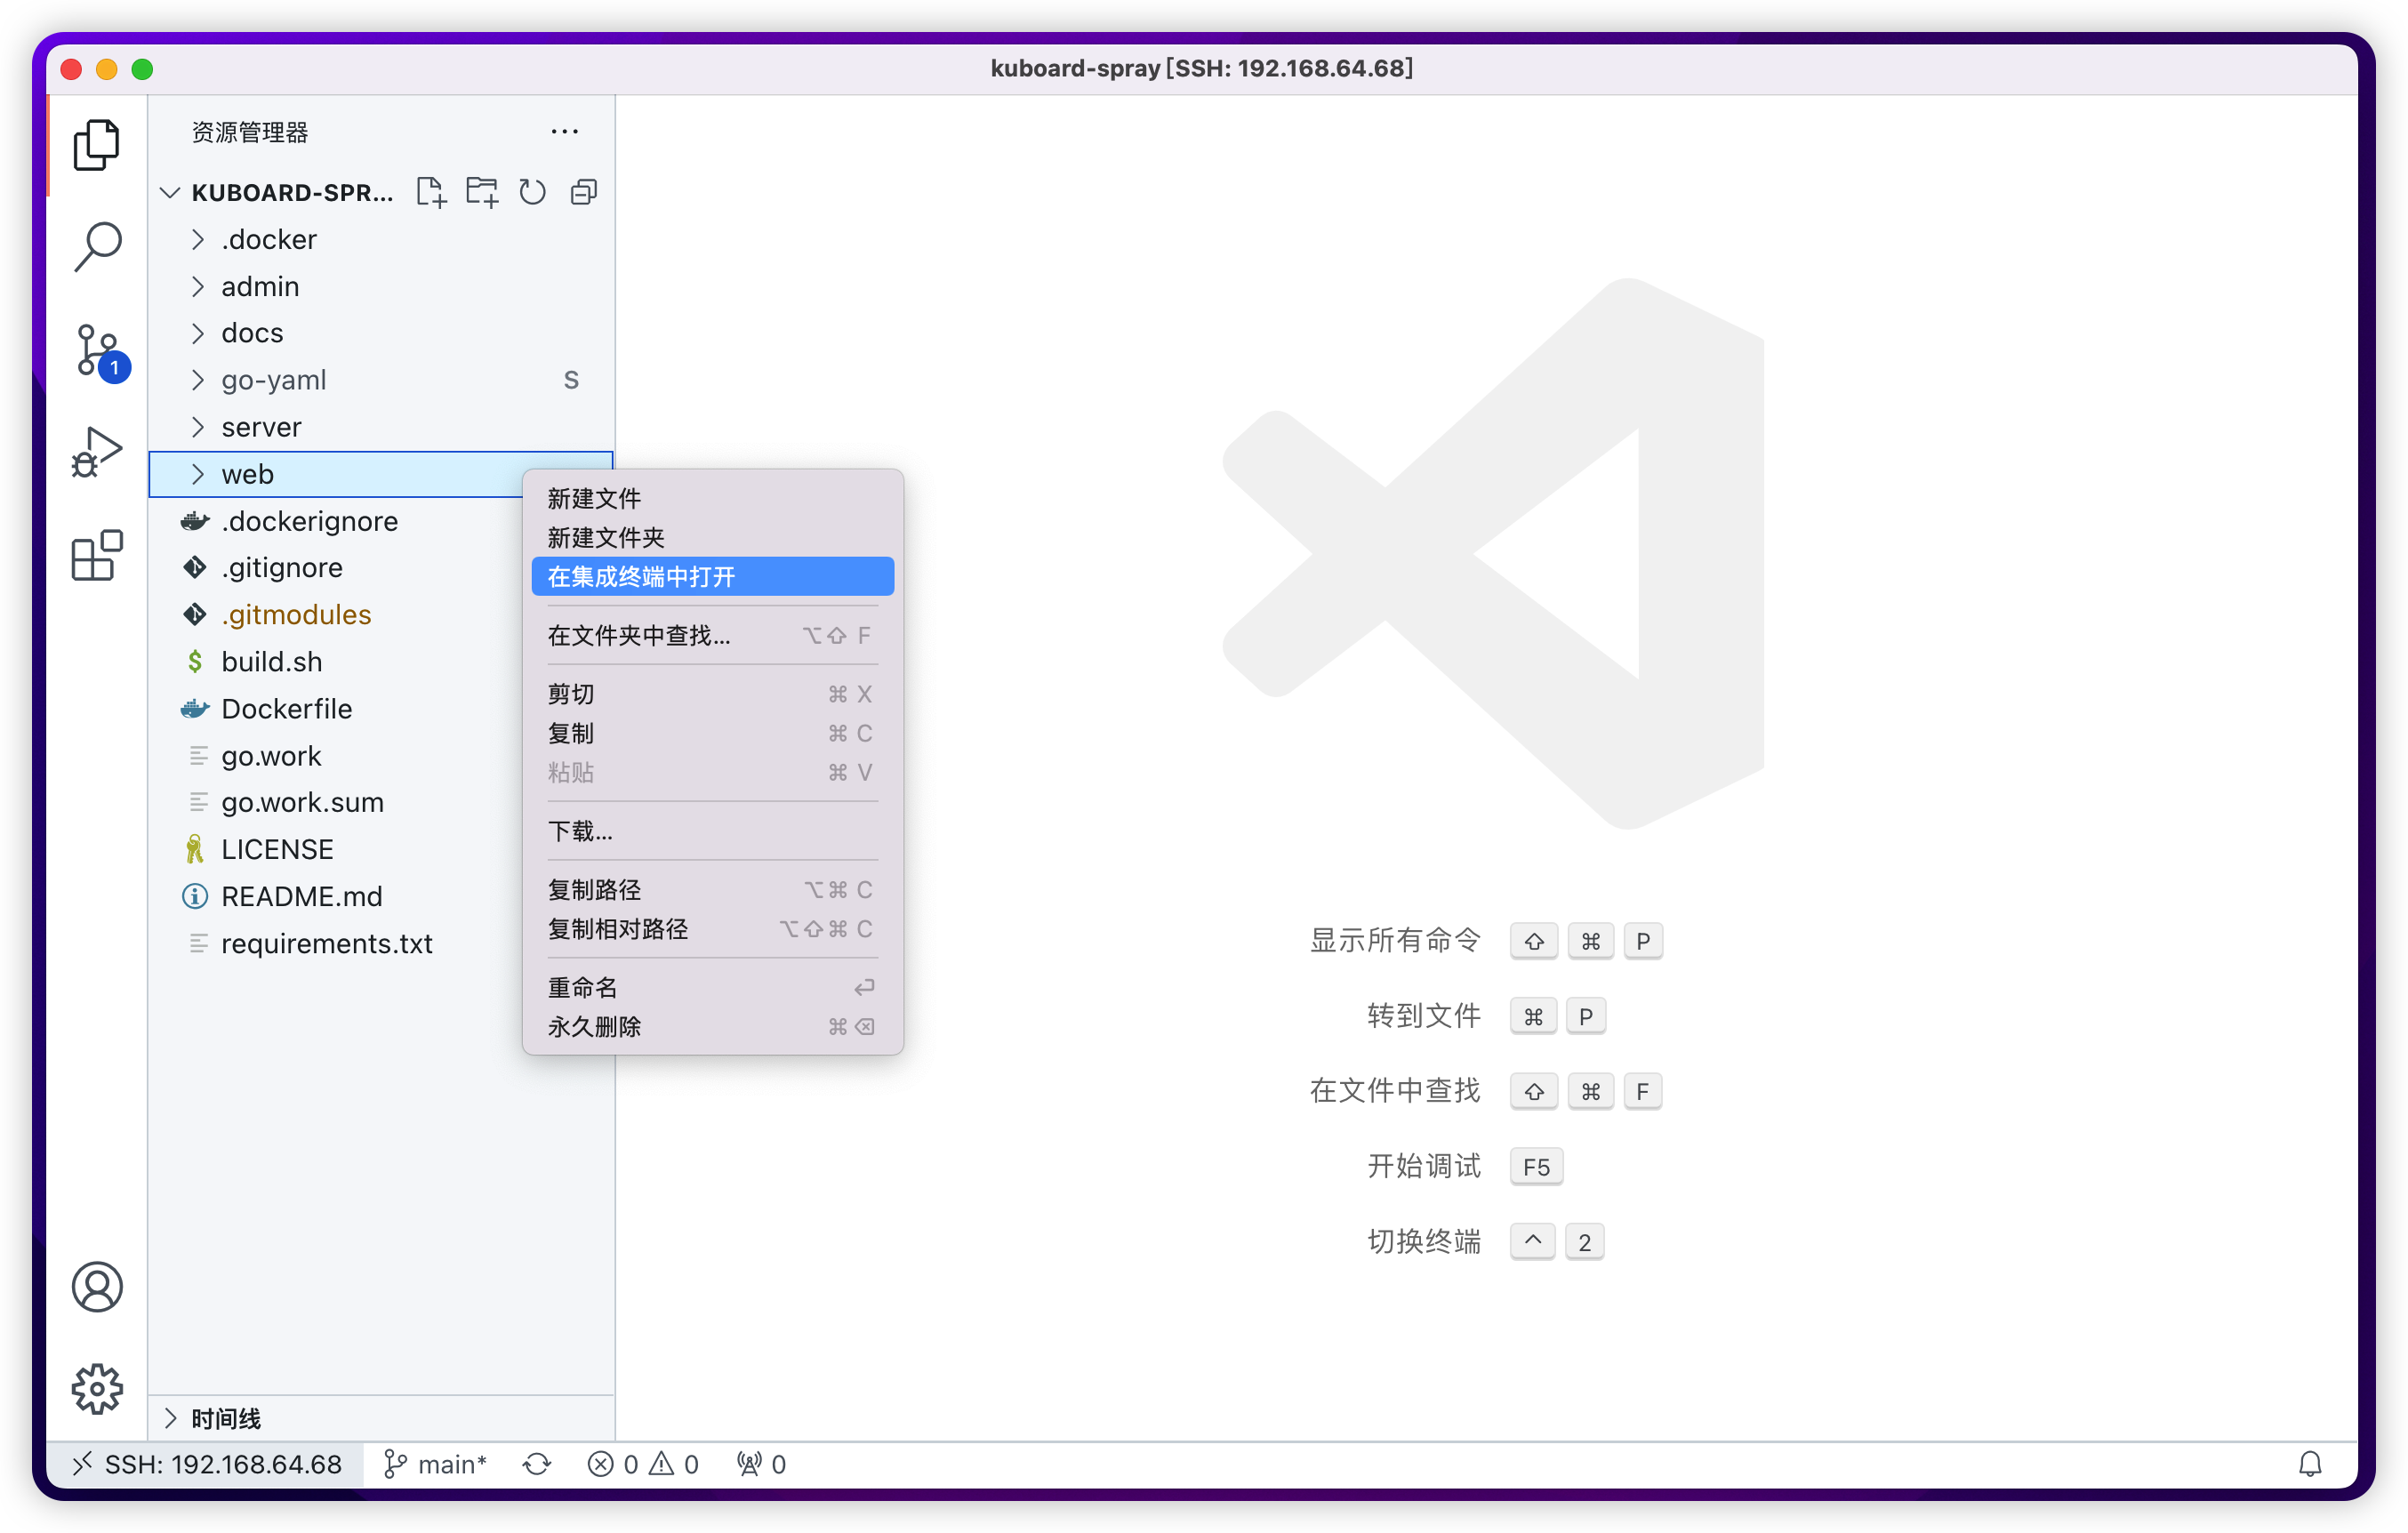The image size is (2408, 1533).
Task: Click the 显示所有命令 welcome hint
Action: click(1395, 940)
